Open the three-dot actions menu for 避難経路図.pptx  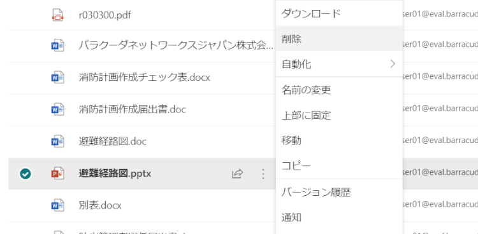pos(263,174)
